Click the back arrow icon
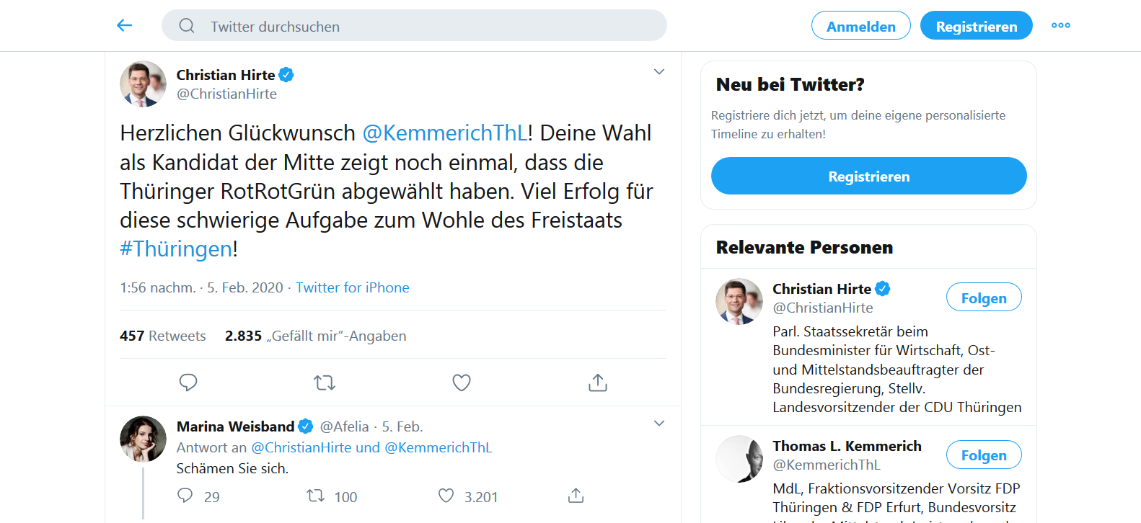Viewport: 1141px width, 523px height. click(x=125, y=26)
